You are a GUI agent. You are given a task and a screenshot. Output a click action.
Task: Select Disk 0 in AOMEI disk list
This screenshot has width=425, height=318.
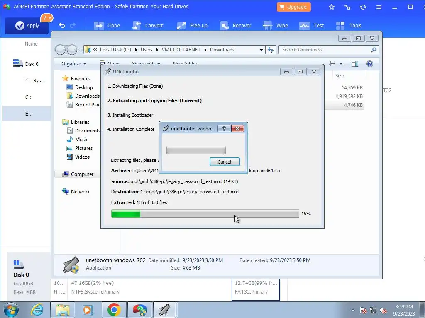[x=26, y=64]
